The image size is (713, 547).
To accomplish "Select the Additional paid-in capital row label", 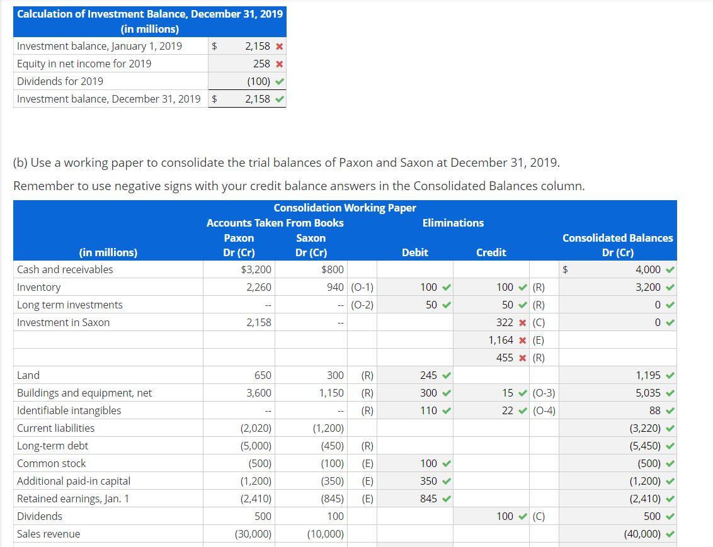I will [x=74, y=482].
